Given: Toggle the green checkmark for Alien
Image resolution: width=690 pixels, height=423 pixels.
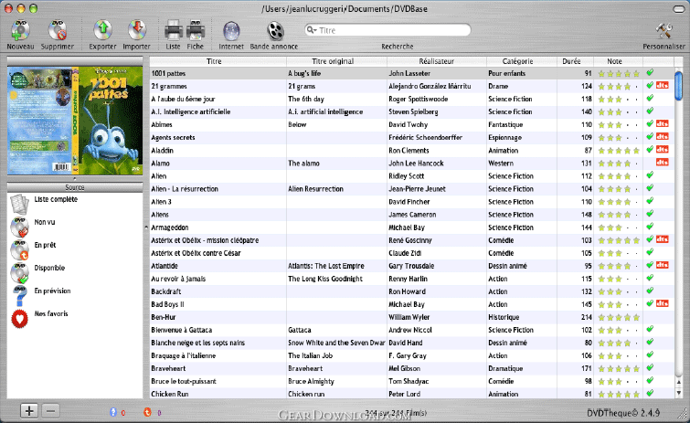Looking at the screenshot, I should (x=650, y=175).
